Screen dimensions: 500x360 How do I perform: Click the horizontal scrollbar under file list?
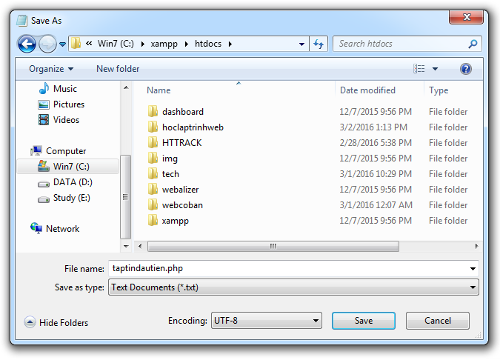(273, 246)
